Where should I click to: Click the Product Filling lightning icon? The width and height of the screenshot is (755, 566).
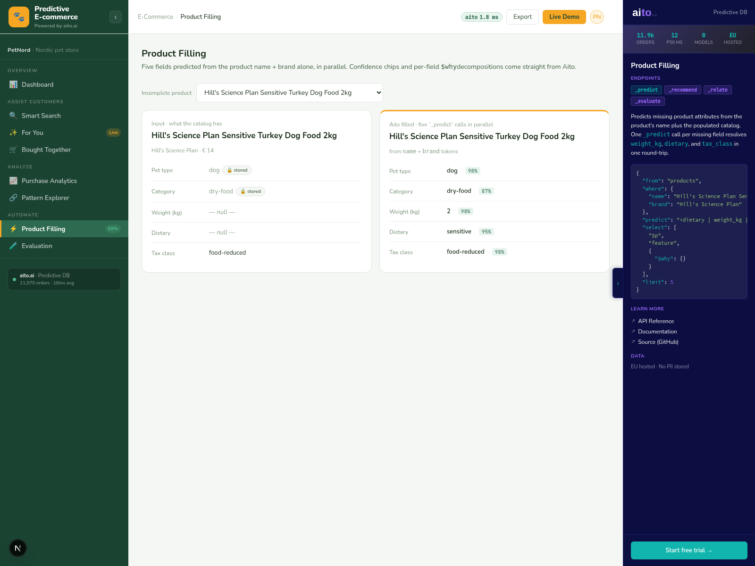pos(13,229)
